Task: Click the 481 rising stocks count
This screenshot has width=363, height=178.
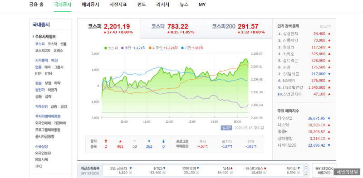Action: point(120,146)
